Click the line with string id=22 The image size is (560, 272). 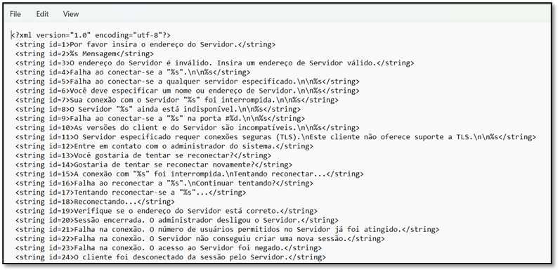200,239
